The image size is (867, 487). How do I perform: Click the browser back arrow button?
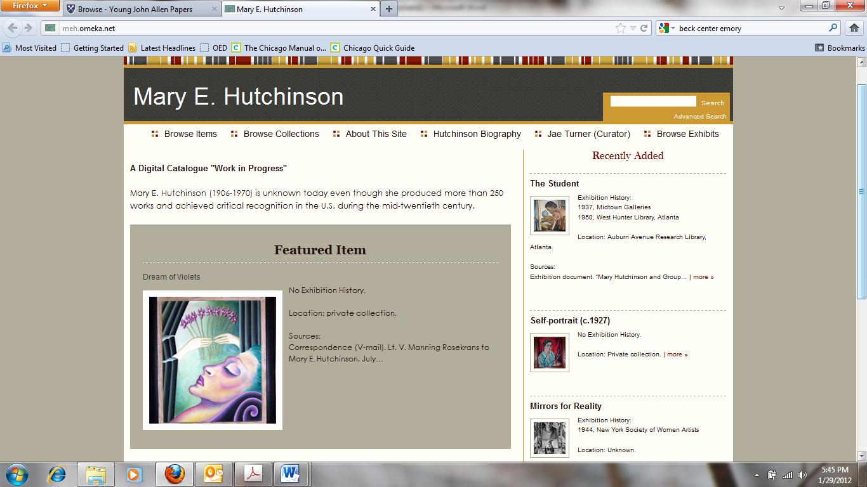pos(13,28)
